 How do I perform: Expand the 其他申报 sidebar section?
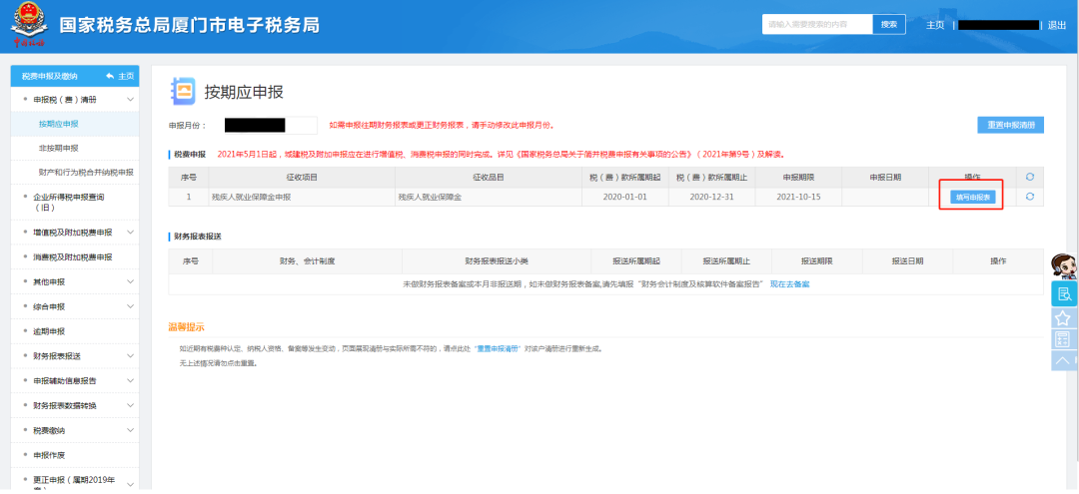(x=130, y=281)
